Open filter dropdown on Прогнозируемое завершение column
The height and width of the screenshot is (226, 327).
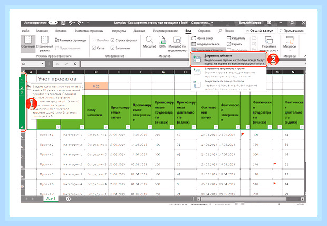[x=150, y=127]
